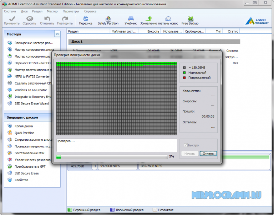Launch the Windows To Go Creator wizard
Screen dimensions: 274x215
(31, 90)
